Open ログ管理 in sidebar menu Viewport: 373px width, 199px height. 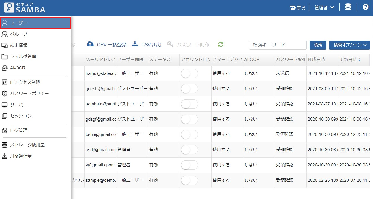(x=18, y=130)
